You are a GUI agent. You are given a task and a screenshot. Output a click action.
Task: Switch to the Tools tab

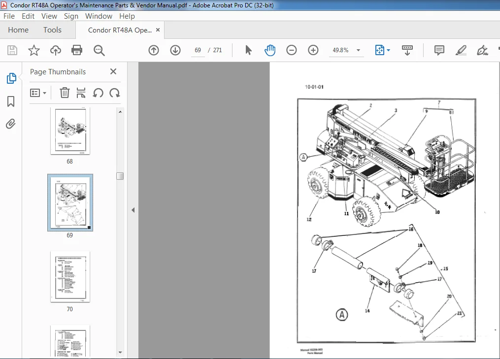pyautogui.click(x=52, y=30)
